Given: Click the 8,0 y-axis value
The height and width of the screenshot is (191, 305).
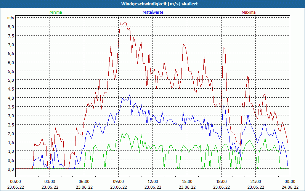Looking at the screenshot, I should click(11, 27).
